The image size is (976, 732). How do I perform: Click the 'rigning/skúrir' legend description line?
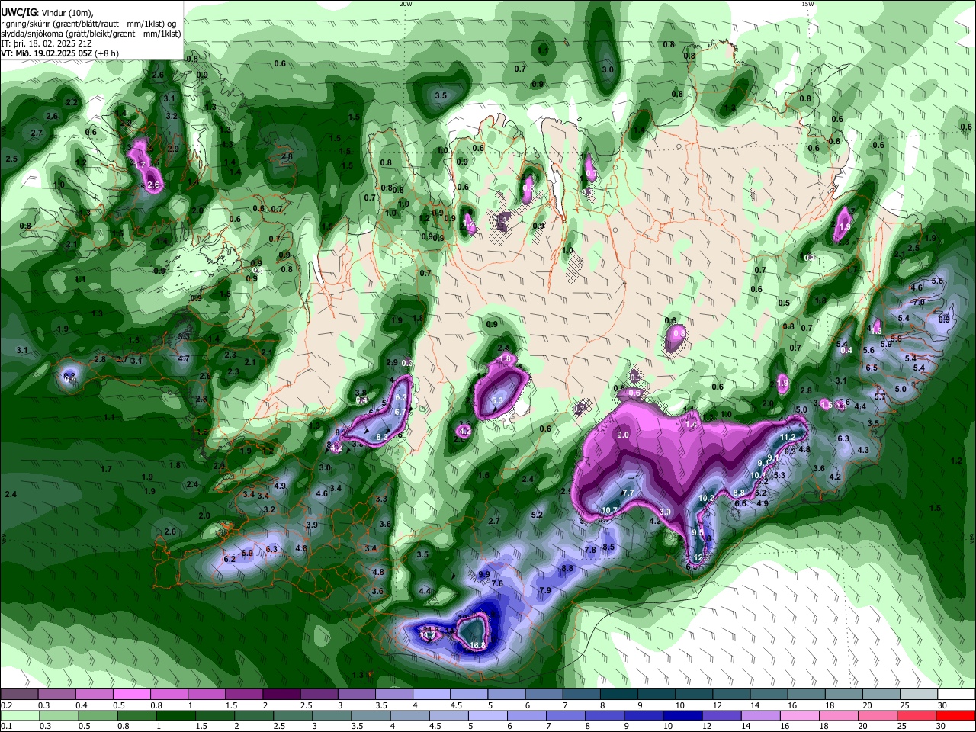[x=88, y=24]
